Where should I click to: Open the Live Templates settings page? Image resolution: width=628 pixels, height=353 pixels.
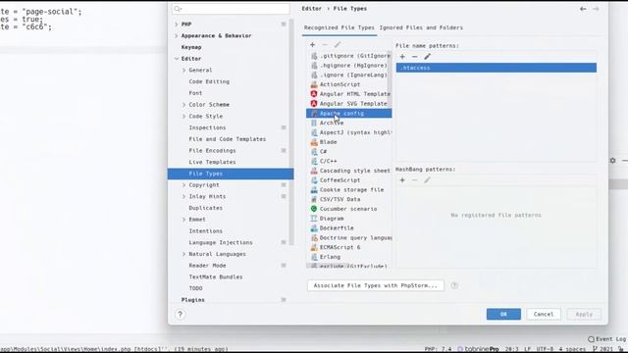[x=212, y=162]
